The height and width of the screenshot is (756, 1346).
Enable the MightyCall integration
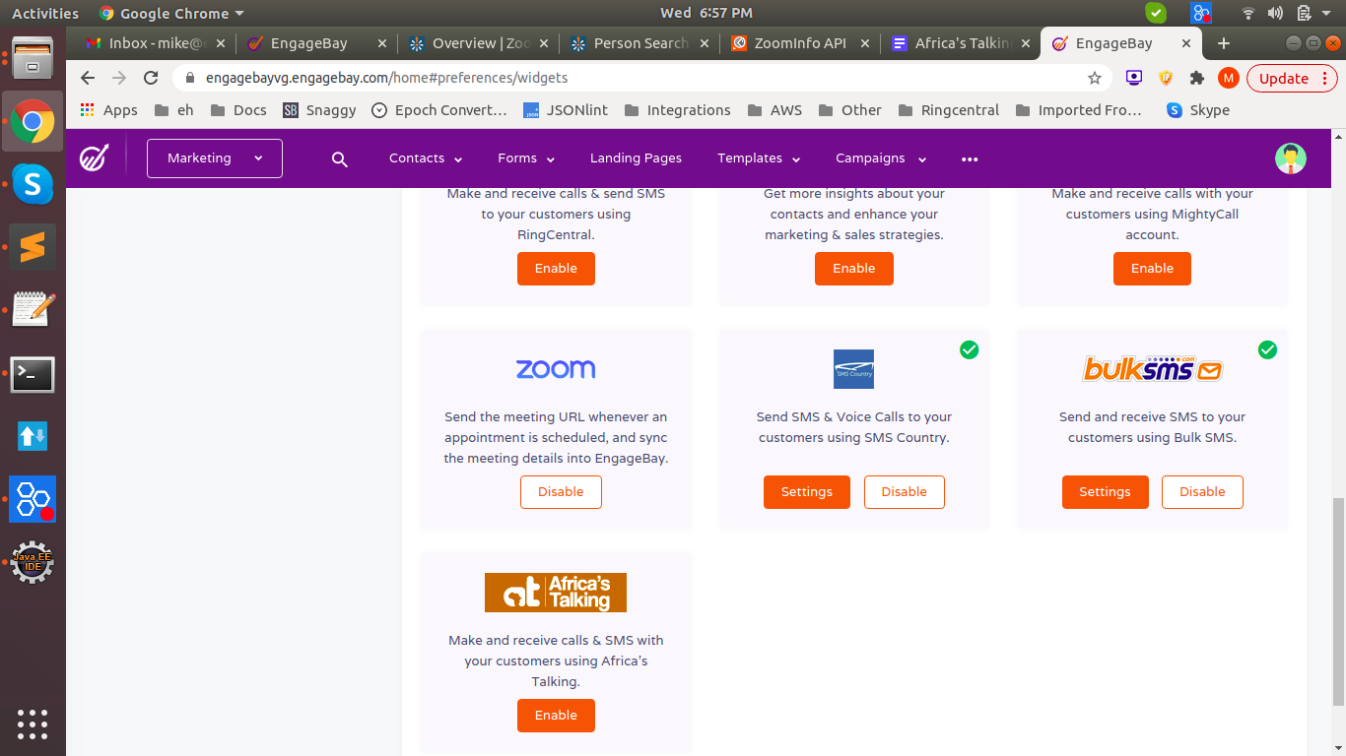pyautogui.click(x=1152, y=269)
